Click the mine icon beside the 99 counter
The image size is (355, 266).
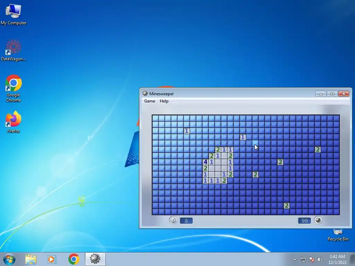coord(318,220)
